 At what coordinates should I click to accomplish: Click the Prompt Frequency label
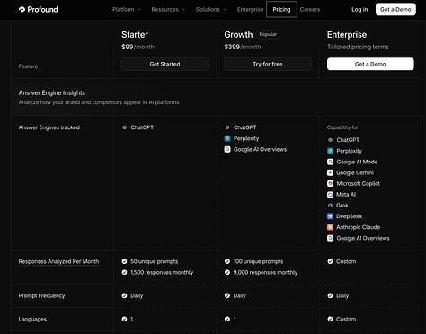click(41, 295)
